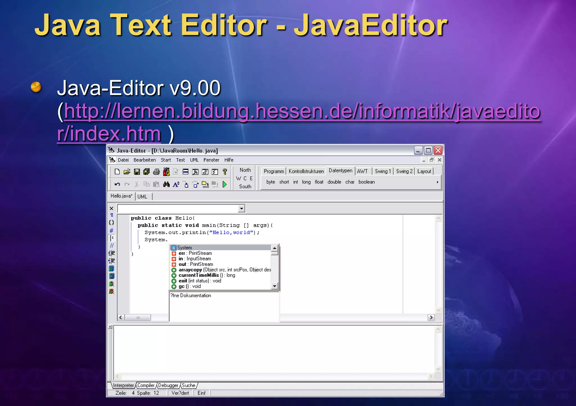
Task: Click the dotted-arc step over box icon
Action: tap(195, 184)
